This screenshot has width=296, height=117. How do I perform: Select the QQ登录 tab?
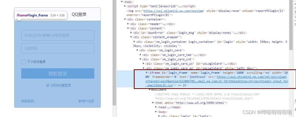(79, 14)
